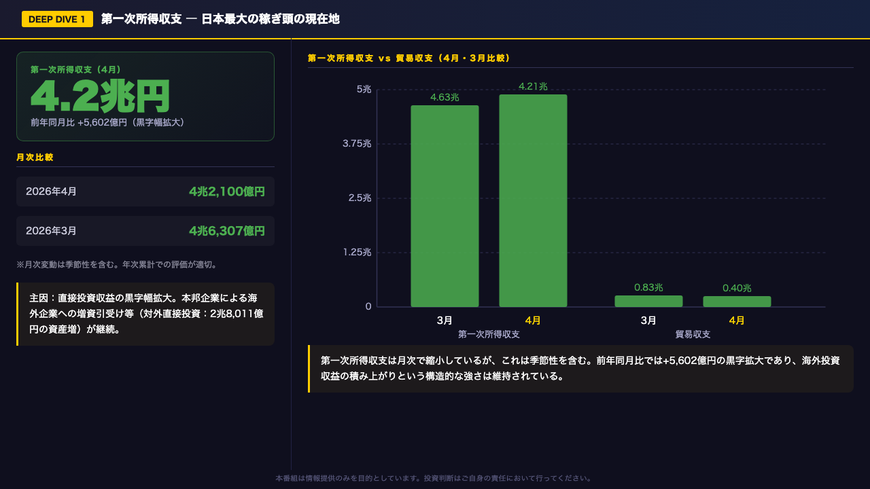This screenshot has width=870, height=489.
Task: Click the bar labeled 0.40兆
Action: 737,302
